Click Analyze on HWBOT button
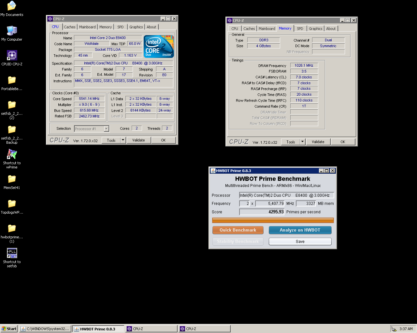 [300, 230]
